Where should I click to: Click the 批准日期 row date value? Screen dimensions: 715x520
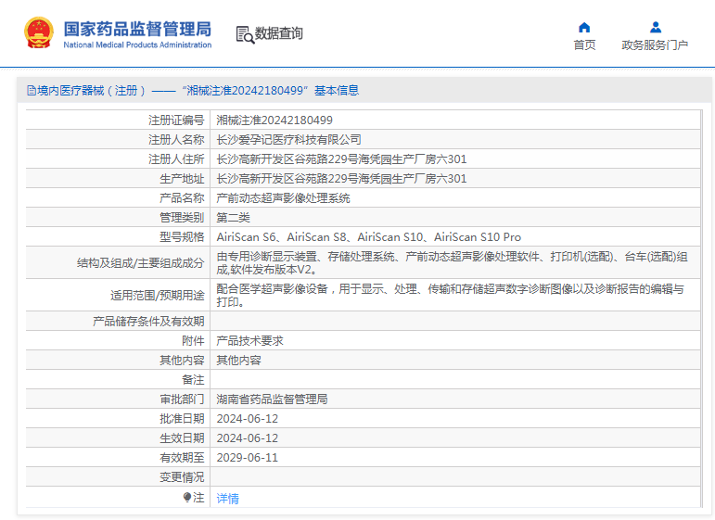click(x=247, y=419)
